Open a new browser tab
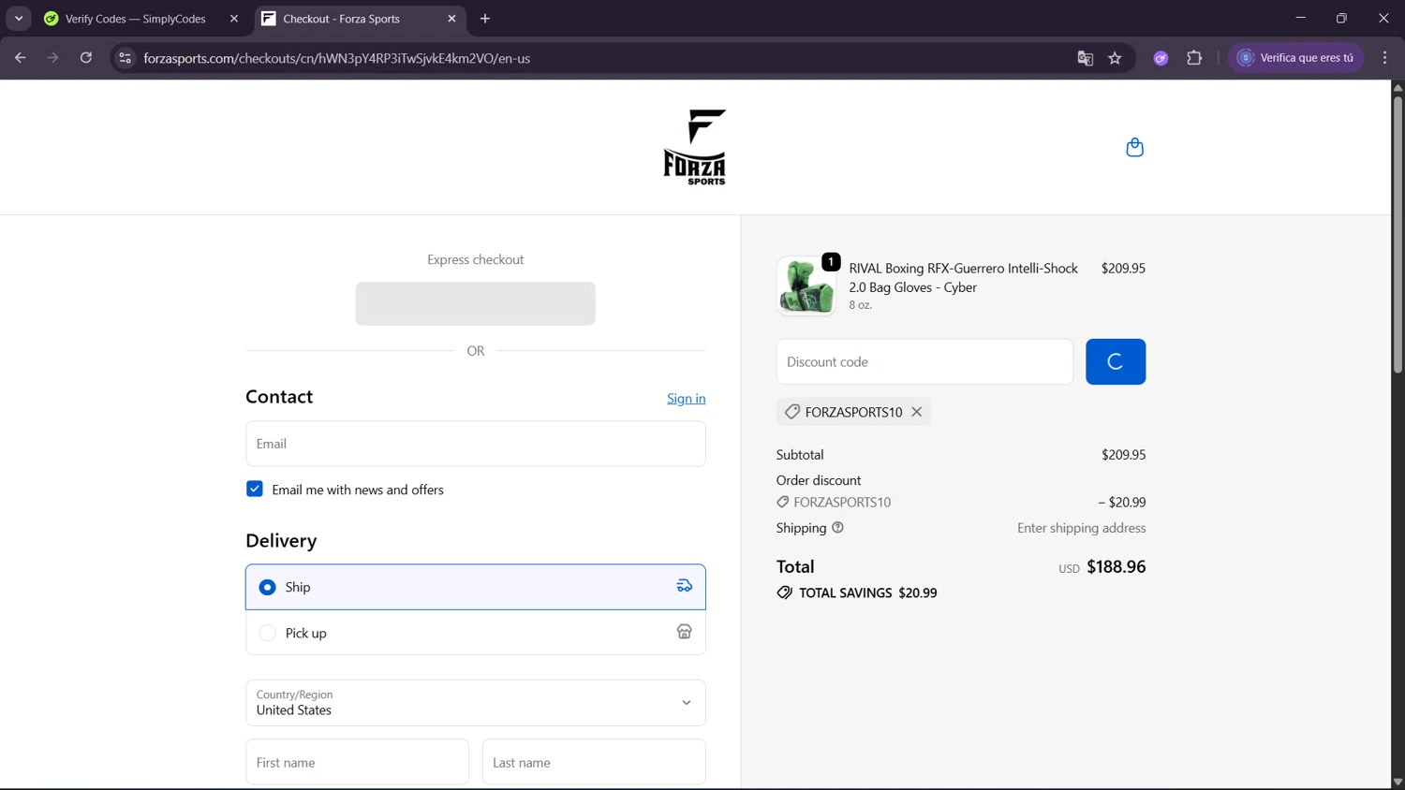The width and height of the screenshot is (1405, 790). coord(485,19)
